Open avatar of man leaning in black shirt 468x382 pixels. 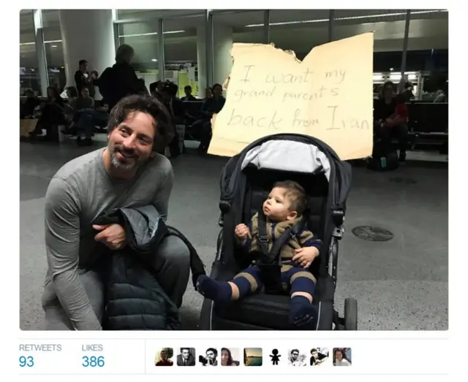(320, 356)
